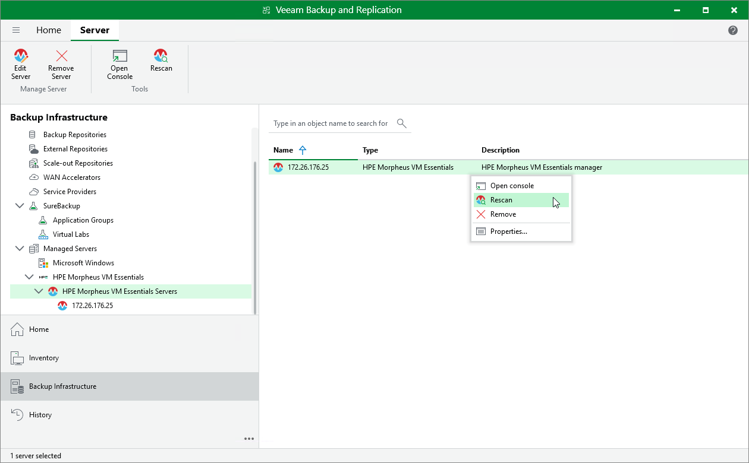This screenshot has height=463, width=749.
Task: Open the hamburger main menu
Action: pos(16,30)
